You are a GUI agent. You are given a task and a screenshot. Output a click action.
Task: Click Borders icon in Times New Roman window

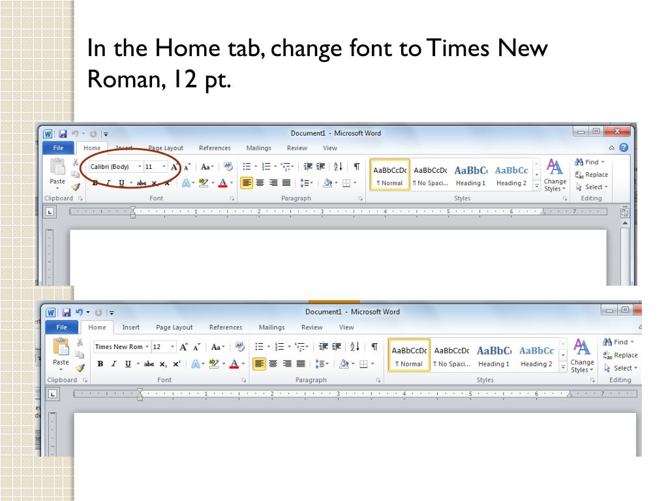click(363, 364)
